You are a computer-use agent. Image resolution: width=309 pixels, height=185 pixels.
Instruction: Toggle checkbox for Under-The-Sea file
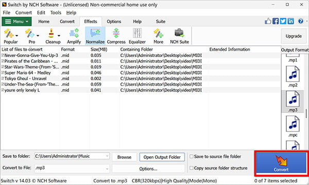click(x=3, y=84)
